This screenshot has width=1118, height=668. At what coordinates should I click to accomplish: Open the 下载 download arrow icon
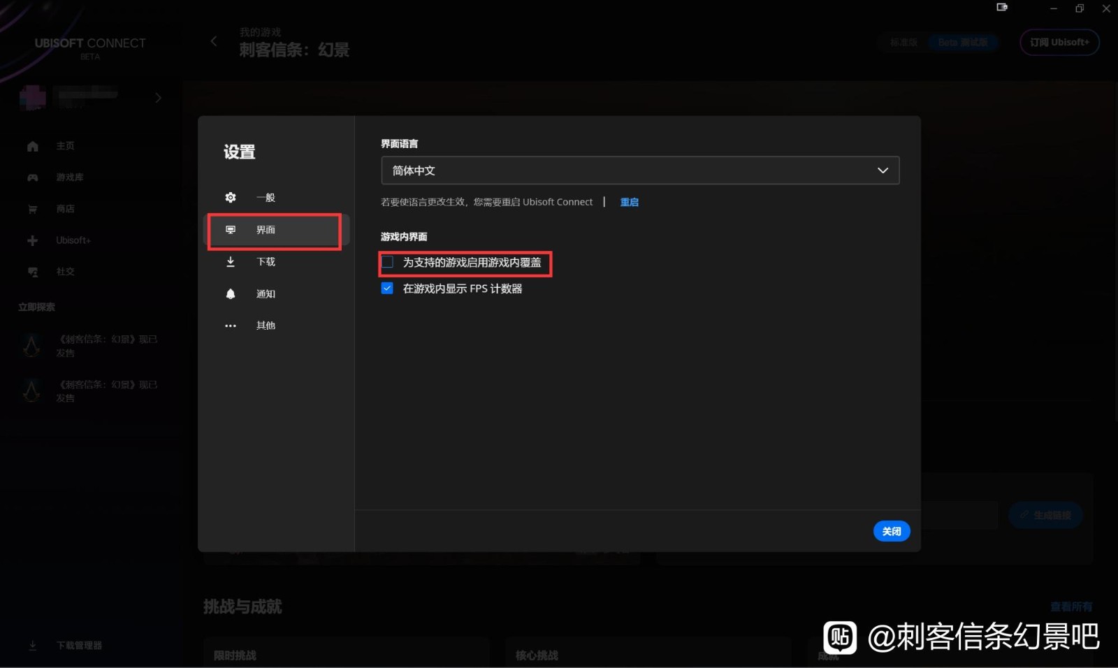(231, 261)
